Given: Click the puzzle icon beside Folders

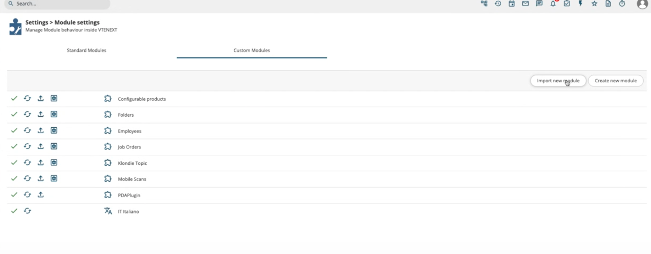Looking at the screenshot, I should [108, 114].
